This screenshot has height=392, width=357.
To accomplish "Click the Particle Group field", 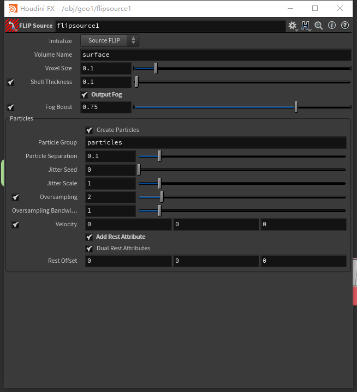I will pyautogui.click(x=216, y=142).
